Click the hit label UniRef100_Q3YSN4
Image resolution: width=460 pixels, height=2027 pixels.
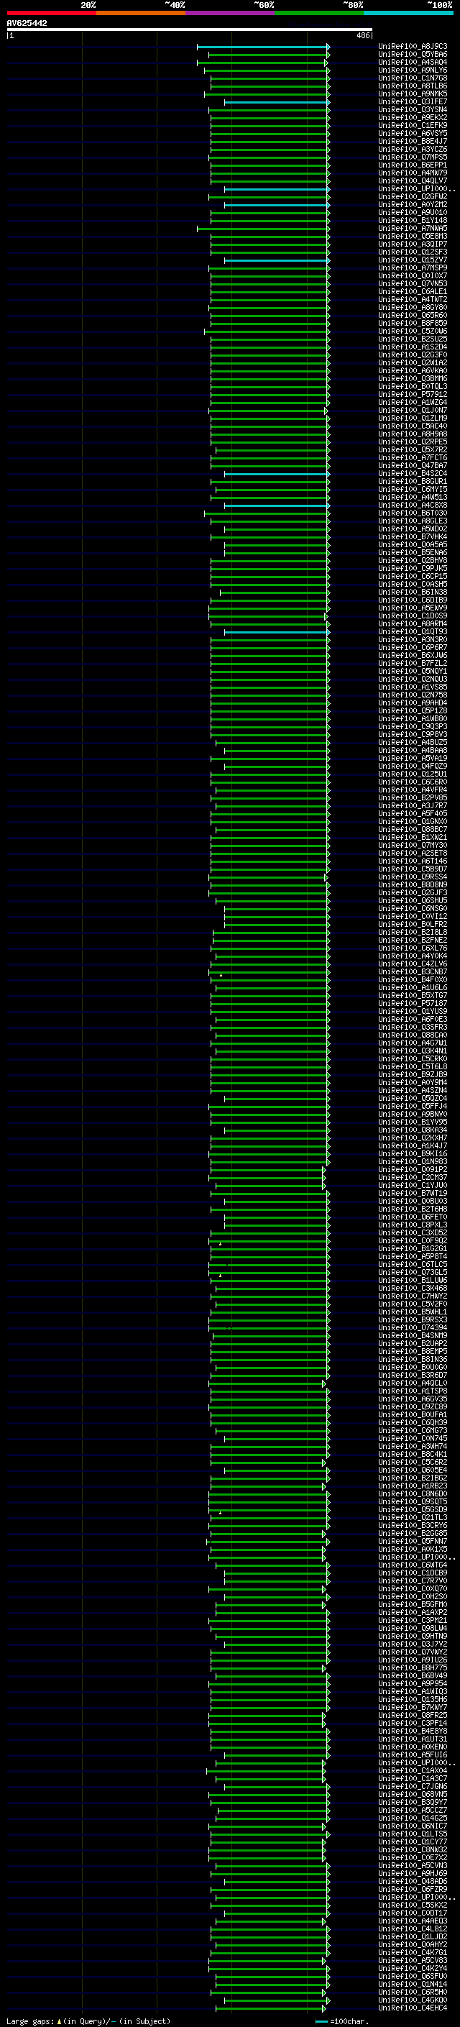coord(413,109)
